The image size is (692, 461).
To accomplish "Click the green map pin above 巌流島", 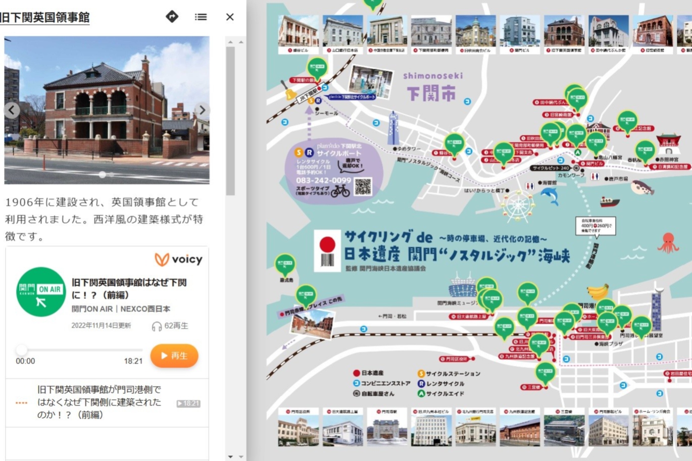I will point(285,264).
